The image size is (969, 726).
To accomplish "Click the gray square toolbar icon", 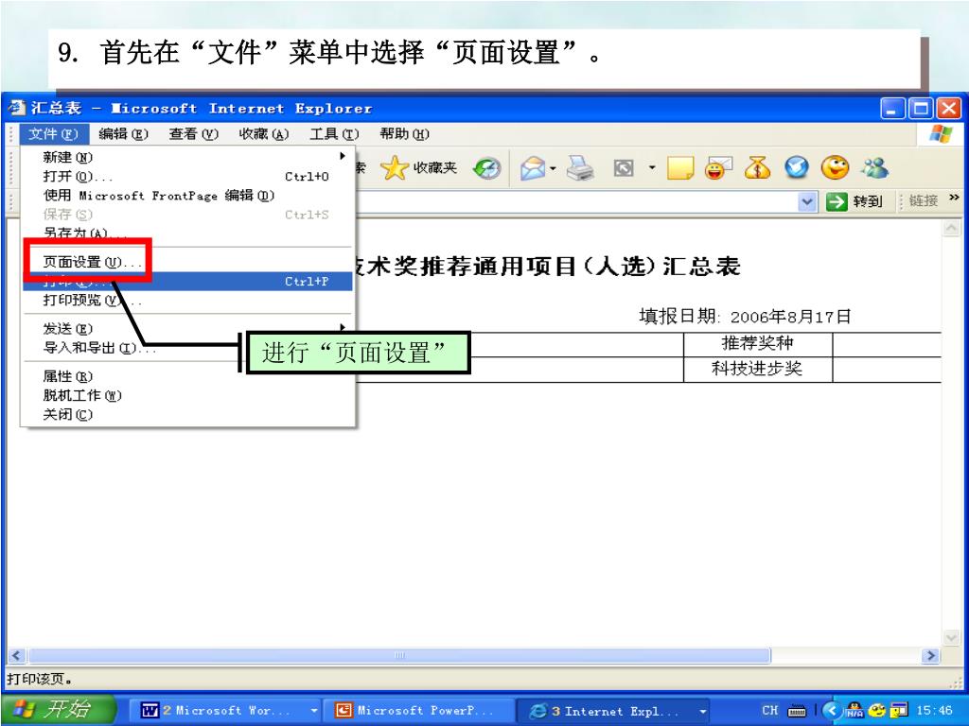I will [x=624, y=168].
